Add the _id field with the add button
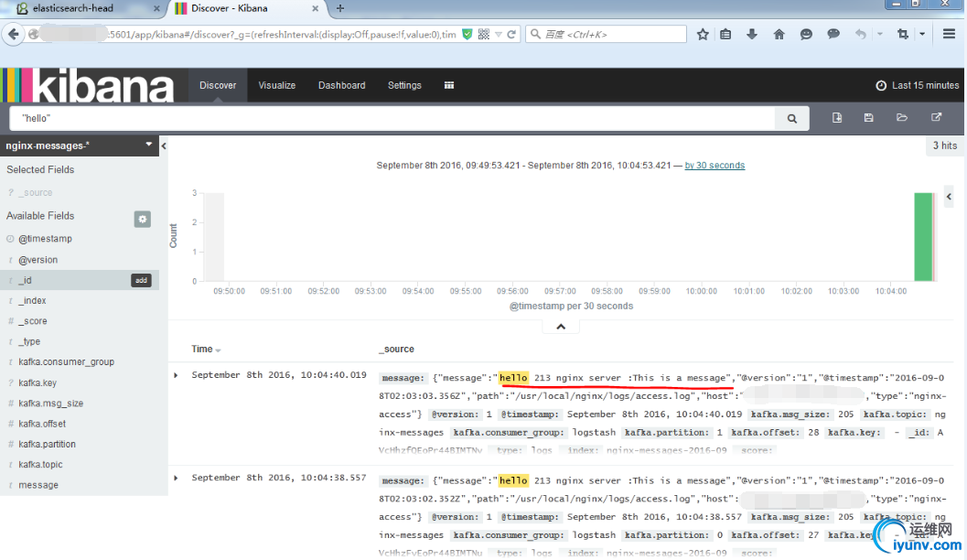 coord(141,280)
